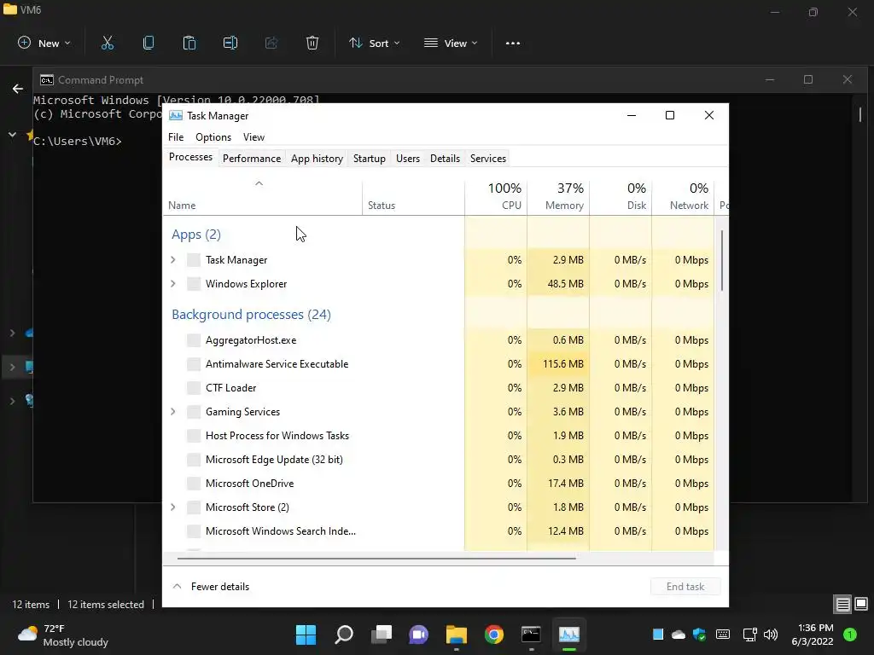874x655 pixels.
Task: Expand the Windows Explorer process row
Action: [x=172, y=283]
